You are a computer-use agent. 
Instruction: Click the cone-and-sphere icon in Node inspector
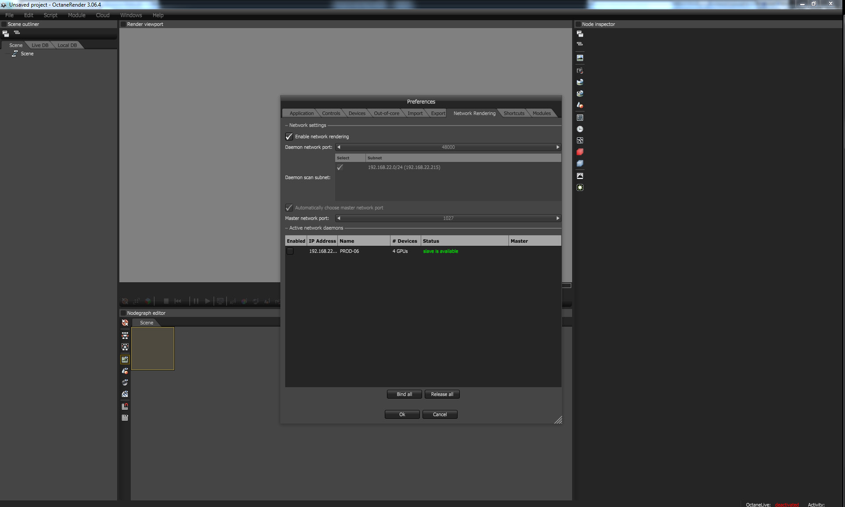pyautogui.click(x=580, y=105)
